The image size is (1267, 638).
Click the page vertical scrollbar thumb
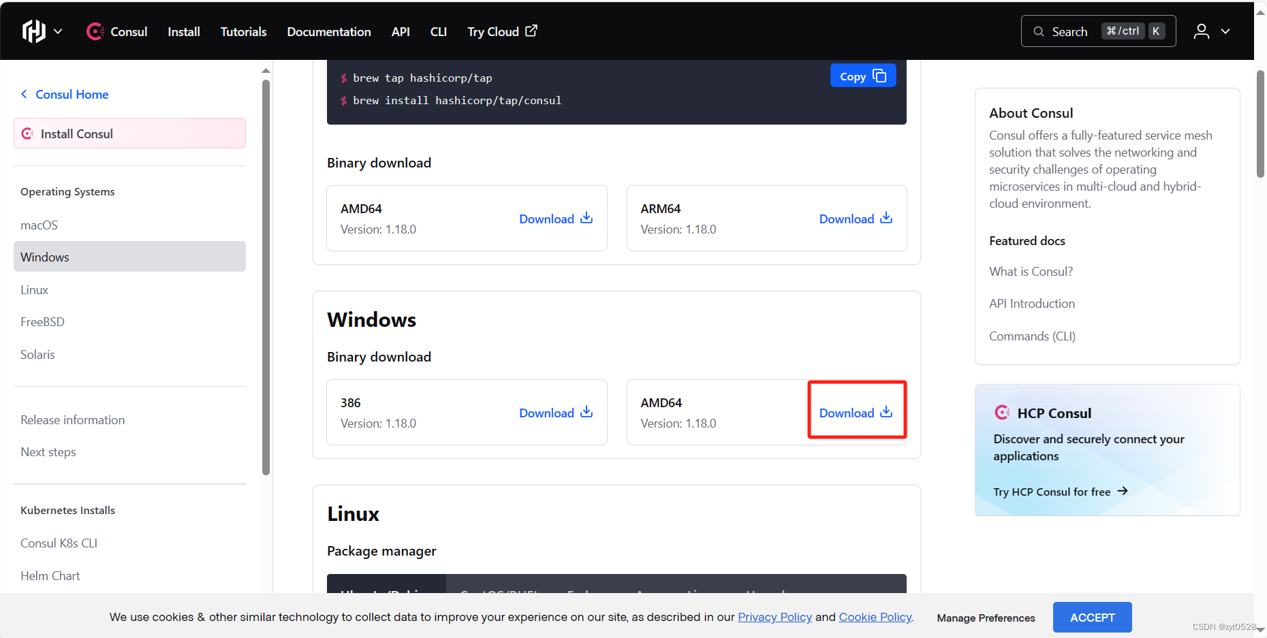pyautogui.click(x=1260, y=123)
